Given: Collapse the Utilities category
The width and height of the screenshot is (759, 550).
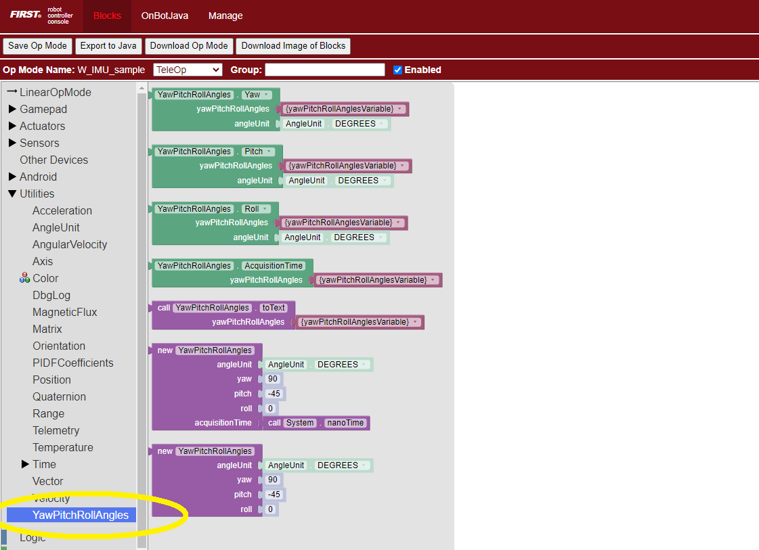Looking at the screenshot, I should [12, 193].
